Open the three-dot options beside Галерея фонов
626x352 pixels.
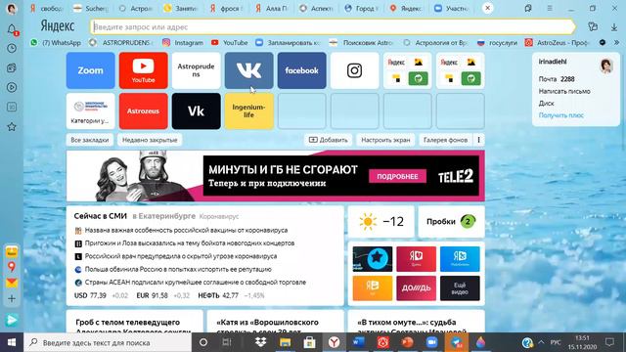click(478, 140)
